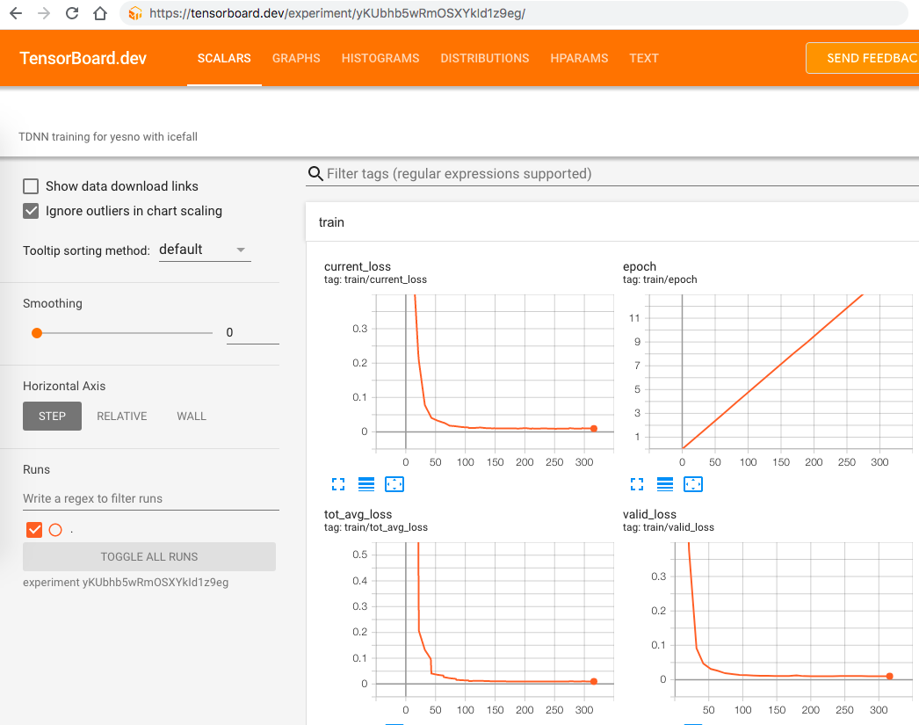The image size is (919, 725).
Task: Collapse the train section
Action: point(331,221)
